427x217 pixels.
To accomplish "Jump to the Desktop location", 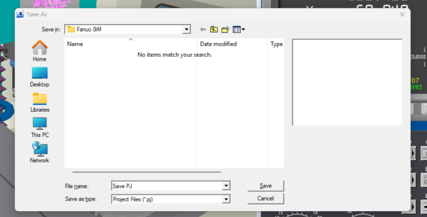I will pyautogui.click(x=40, y=77).
